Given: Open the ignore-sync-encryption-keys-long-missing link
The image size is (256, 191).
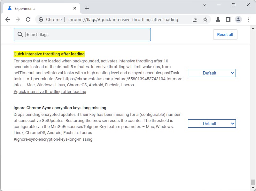Looking at the screenshot, I should [52, 139].
